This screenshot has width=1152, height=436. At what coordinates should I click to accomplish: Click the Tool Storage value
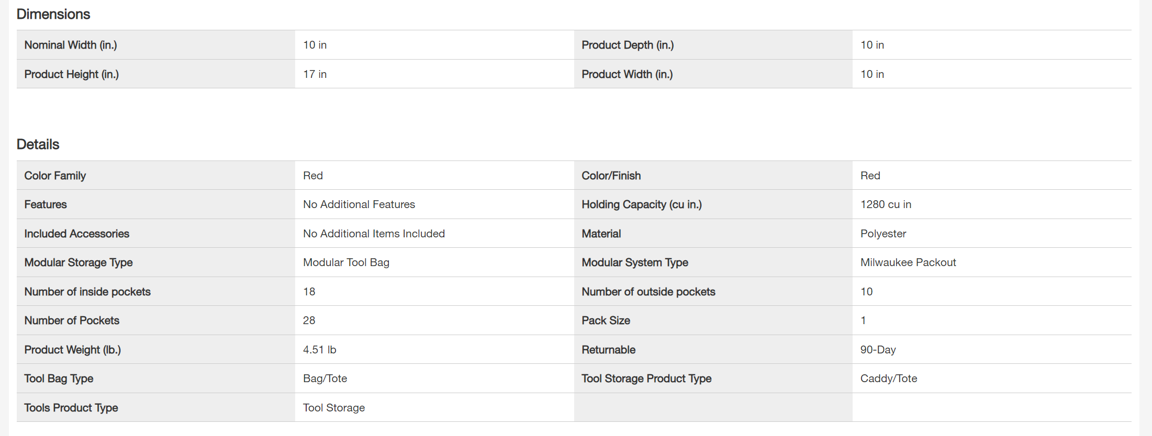click(x=334, y=408)
